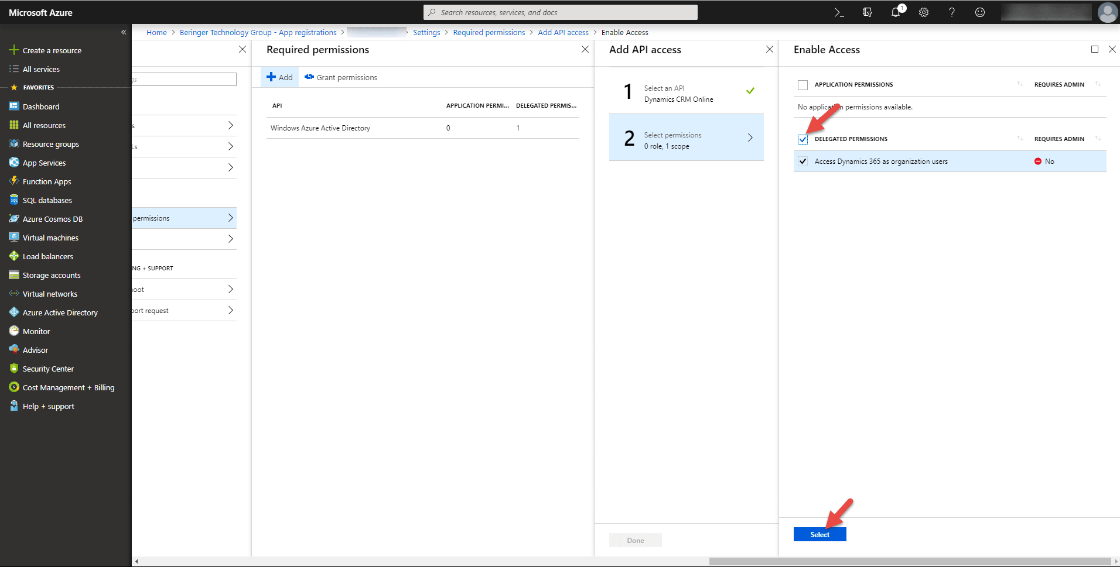
Task: Click the Cost Management + Billing icon
Action: (14, 387)
